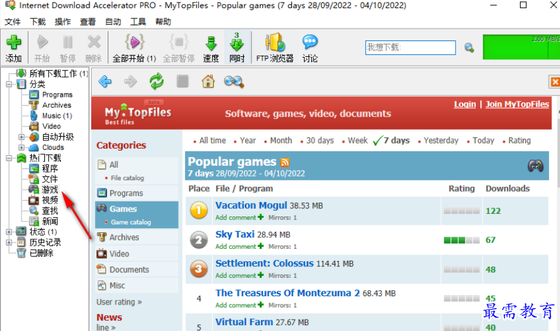Viewport: 560px width, 331px height.
Task: Open the 下载 menu
Action: point(38,22)
